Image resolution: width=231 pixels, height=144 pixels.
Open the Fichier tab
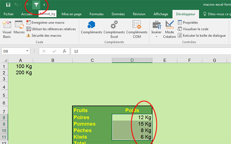(x=8, y=14)
